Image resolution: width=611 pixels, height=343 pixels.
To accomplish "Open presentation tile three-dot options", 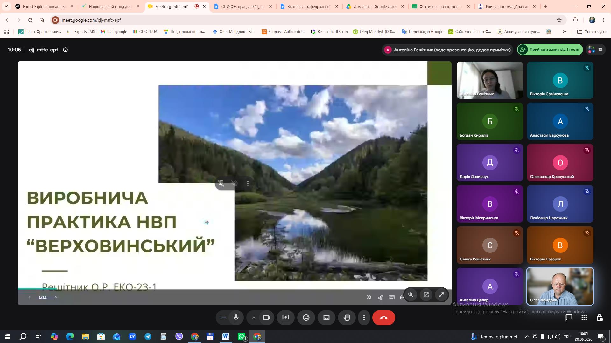I will point(248,184).
